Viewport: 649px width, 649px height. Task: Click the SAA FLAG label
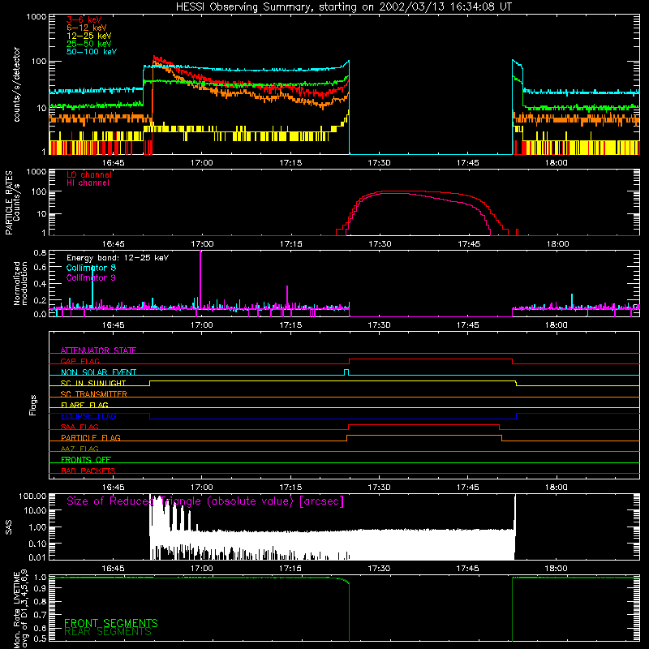(80, 427)
